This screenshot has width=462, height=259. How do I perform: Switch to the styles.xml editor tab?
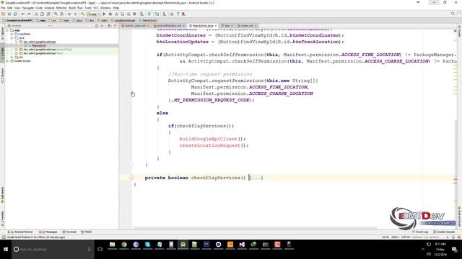pos(247,26)
